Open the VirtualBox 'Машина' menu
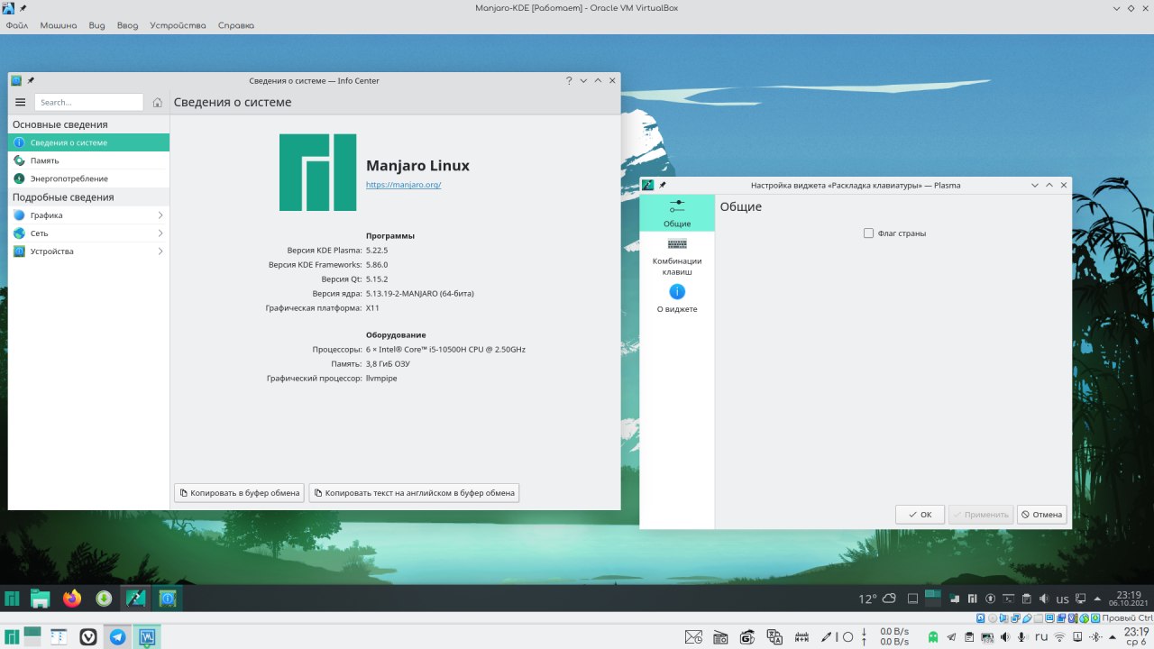1154x649 pixels. click(60, 25)
